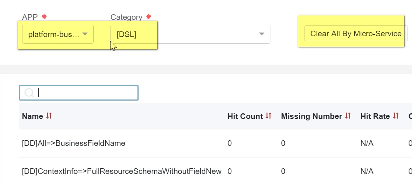Select the [DD]ContextInfo=>FullResourceSchemaWithoutFieldNew row
The height and width of the screenshot is (184, 412).
point(122,171)
